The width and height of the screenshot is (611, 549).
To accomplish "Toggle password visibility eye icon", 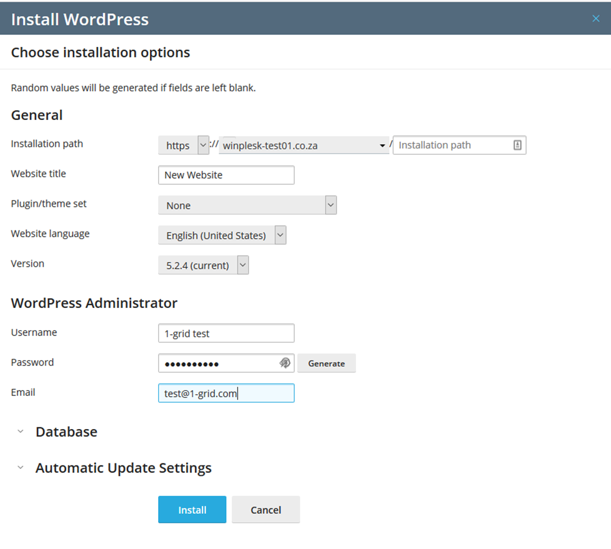I will [x=285, y=363].
